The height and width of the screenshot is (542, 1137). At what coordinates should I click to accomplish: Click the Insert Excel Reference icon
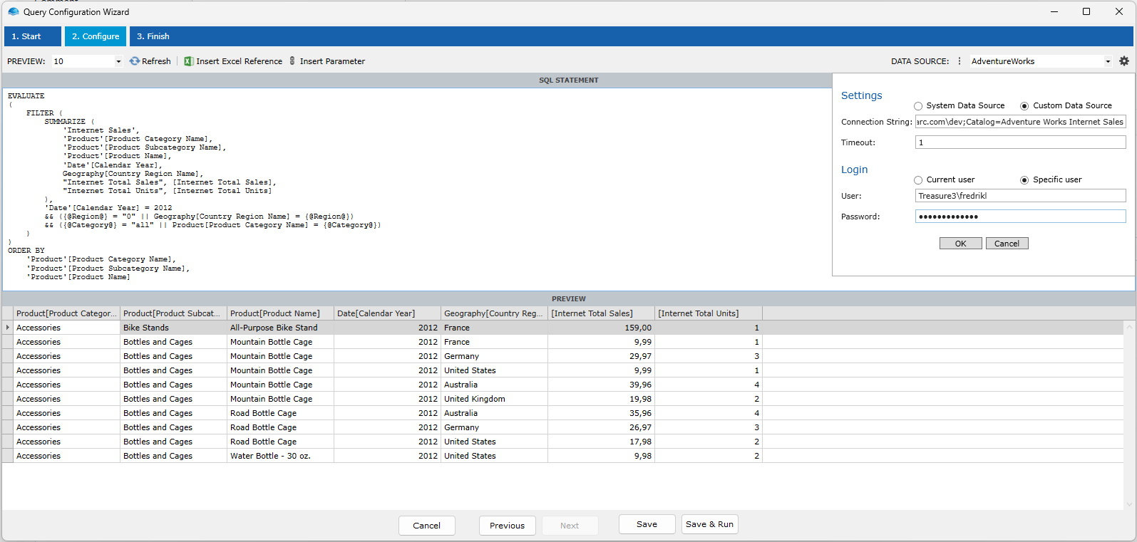[188, 61]
